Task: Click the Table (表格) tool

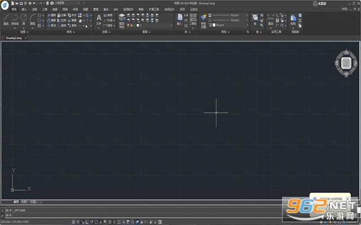Action: coord(108,15)
